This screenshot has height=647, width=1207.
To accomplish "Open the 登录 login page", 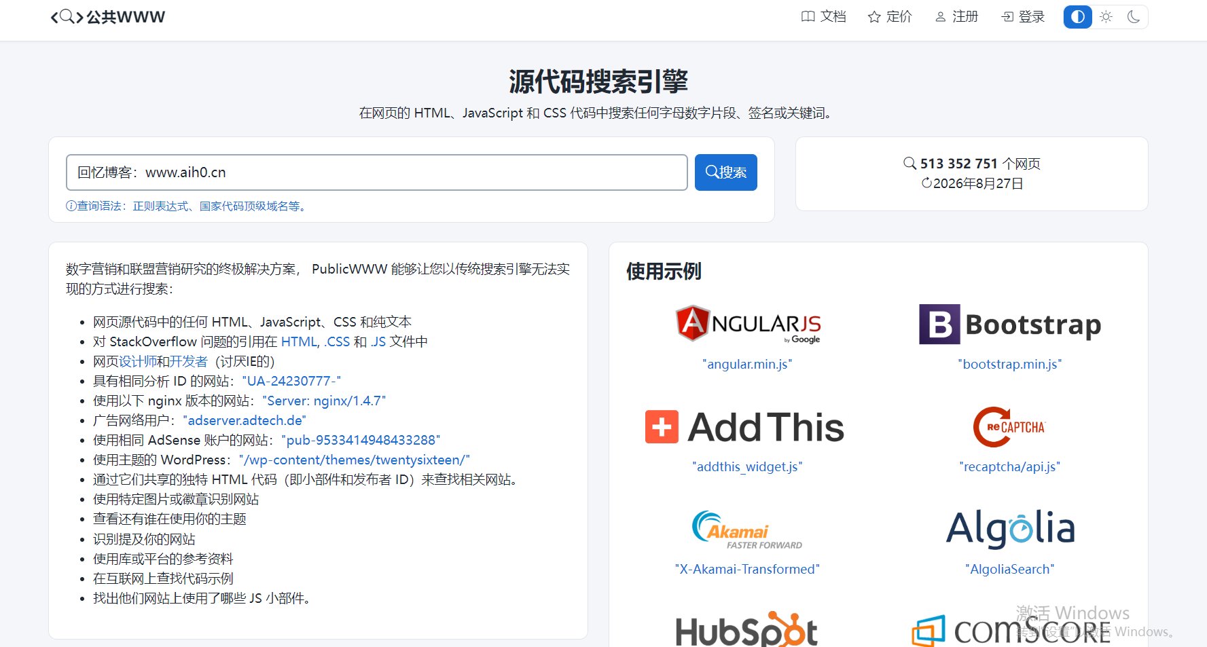I will (x=1023, y=17).
